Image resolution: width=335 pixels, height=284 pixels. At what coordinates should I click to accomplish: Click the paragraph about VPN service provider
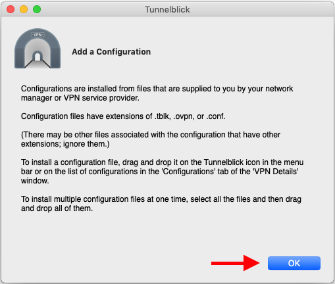coord(157,93)
